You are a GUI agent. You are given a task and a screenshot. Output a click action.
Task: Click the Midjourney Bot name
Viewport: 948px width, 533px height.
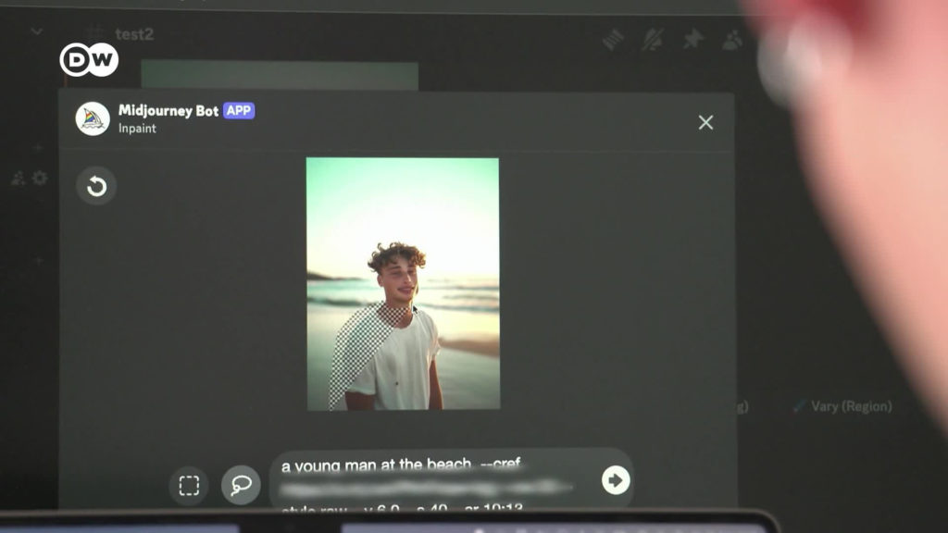click(x=168, y=111)
